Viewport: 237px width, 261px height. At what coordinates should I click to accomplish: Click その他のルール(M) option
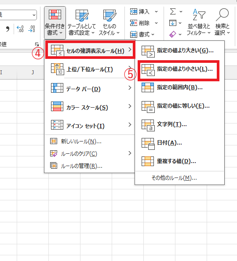click(174, 178)
